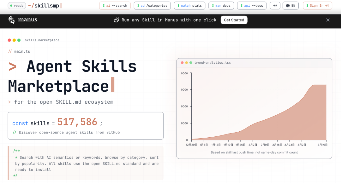Click the Agent Skills Marketplace heading

(x=72, y=76)
